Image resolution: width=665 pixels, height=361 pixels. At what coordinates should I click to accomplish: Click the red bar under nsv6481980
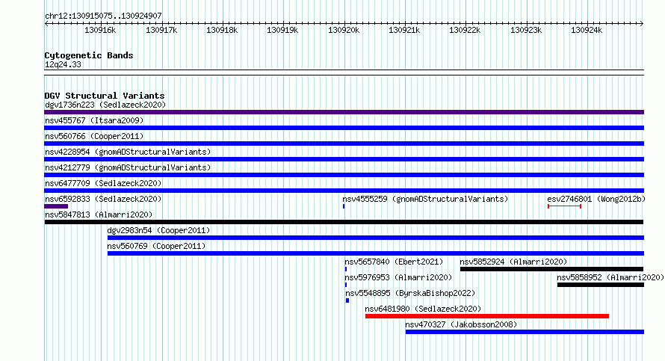click(487, 316)
